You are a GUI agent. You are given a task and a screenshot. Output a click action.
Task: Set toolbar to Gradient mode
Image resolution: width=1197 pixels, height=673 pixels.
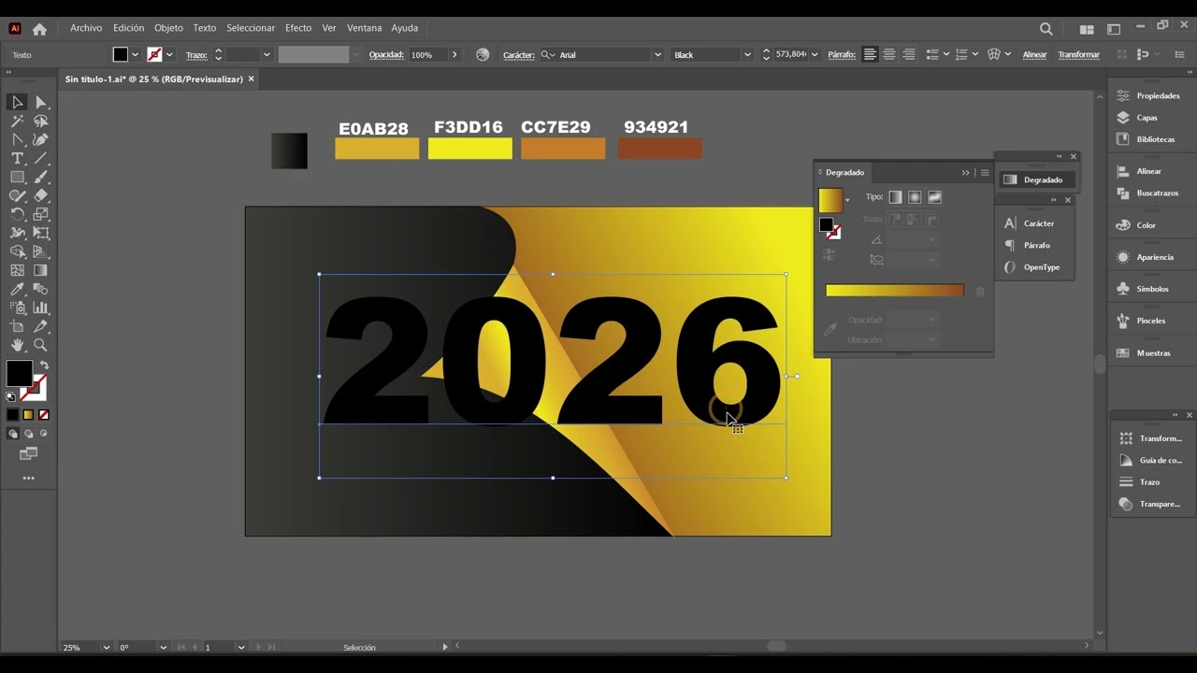pos(28,415)
